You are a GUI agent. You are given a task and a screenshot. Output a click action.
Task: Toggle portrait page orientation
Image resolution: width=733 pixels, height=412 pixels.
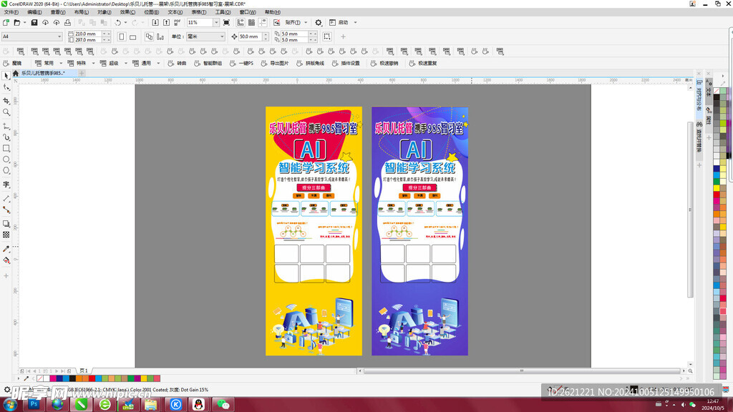point(122,36)
